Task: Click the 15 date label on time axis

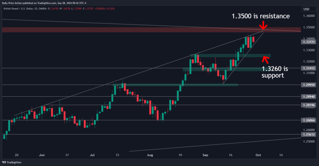Action: click(117, 155)
